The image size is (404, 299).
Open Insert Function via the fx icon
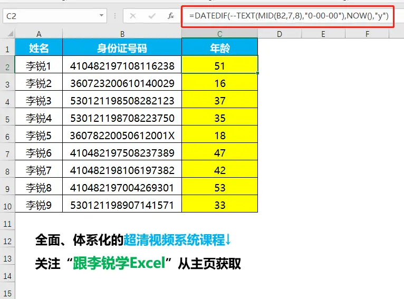pos(170,16)
